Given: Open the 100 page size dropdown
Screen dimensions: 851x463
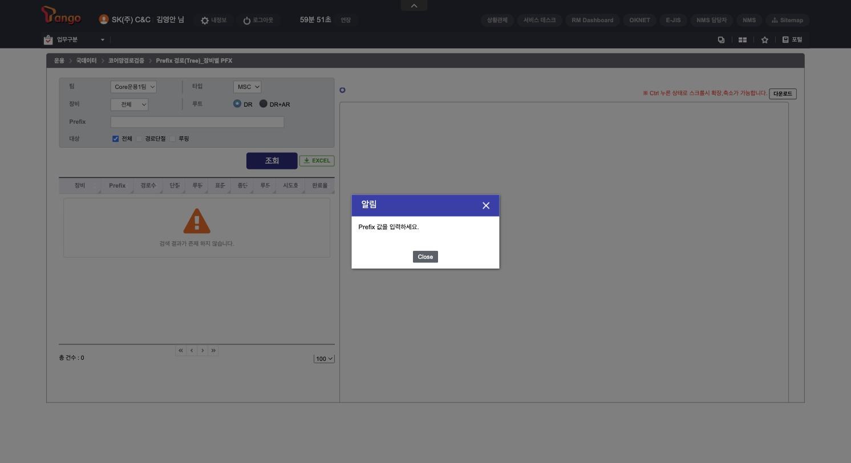Looking at the screenshot, I should point(324,359).
